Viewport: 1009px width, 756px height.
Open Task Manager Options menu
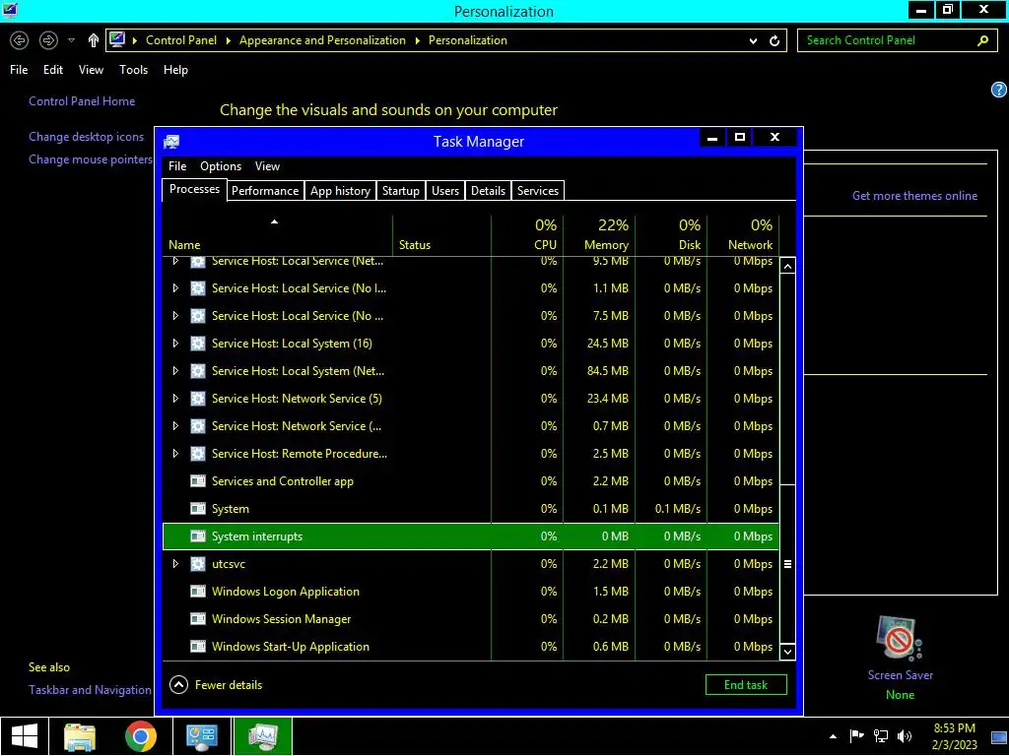coord(221,165)
